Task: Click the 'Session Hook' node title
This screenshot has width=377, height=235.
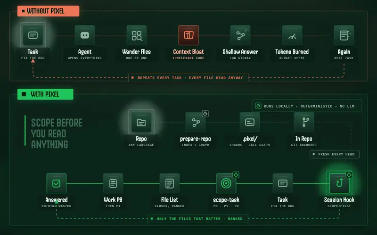Action: tap(339, 200)
